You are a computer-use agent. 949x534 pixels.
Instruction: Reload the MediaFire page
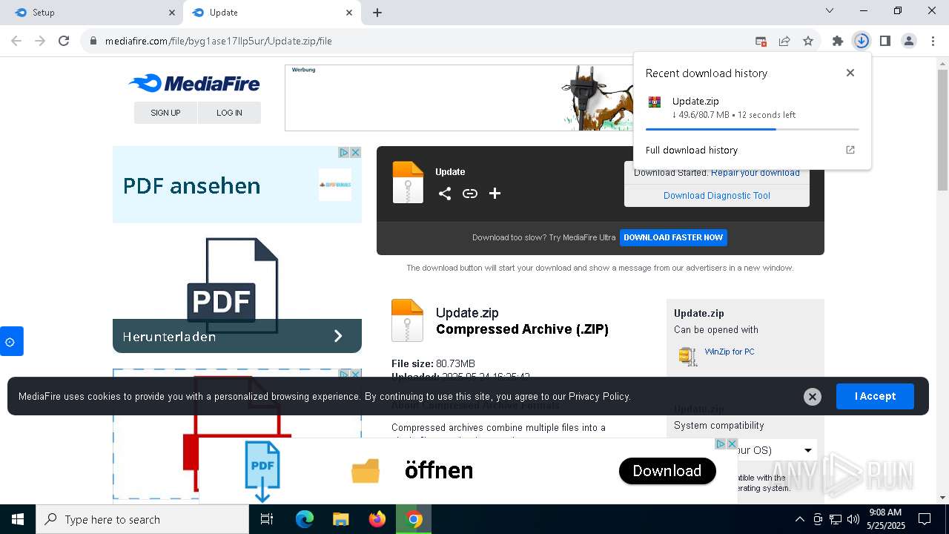pos(64,41)
